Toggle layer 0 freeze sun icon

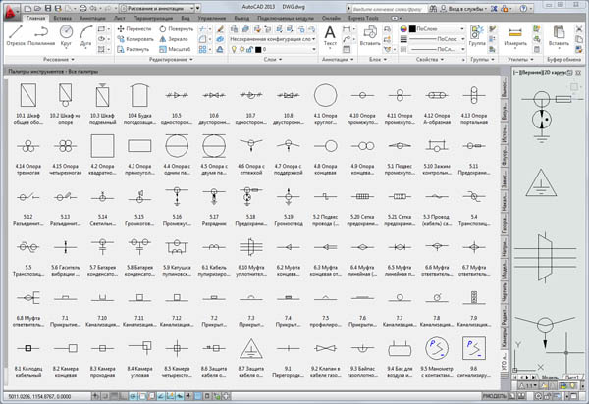pos(241,49)
